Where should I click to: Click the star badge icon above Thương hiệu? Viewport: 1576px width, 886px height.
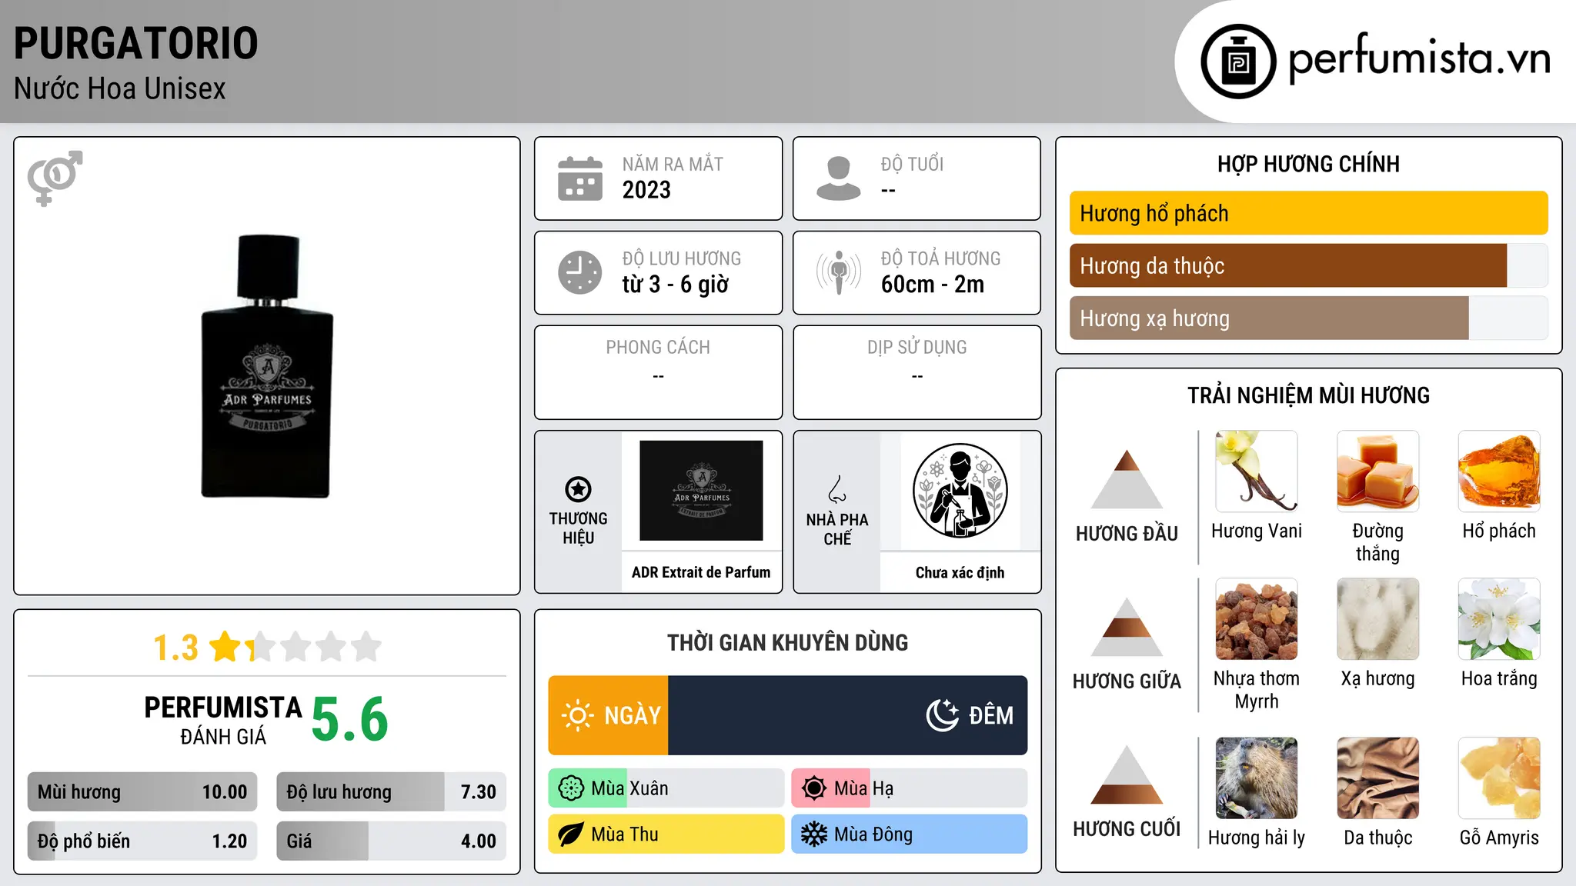(578, 489)
